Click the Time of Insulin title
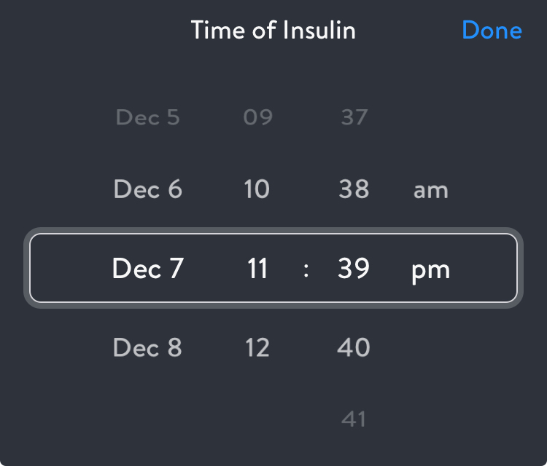Image resolution: width=547 pixels, height=466 pixels. pos(273,31)
